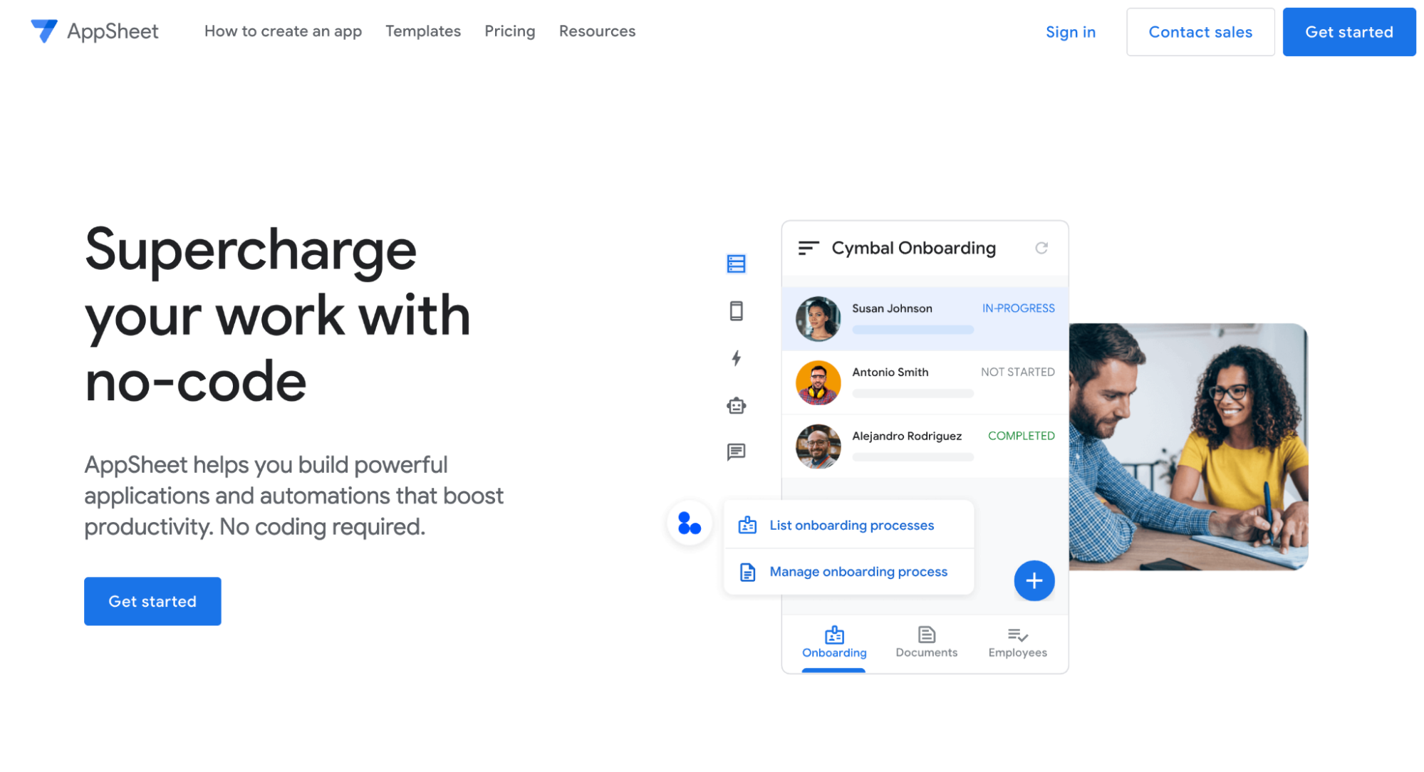The height and width of the screenshot is (772, 1424).
Task: Click the lightning bolt actions icon
Action: [736, 358]
